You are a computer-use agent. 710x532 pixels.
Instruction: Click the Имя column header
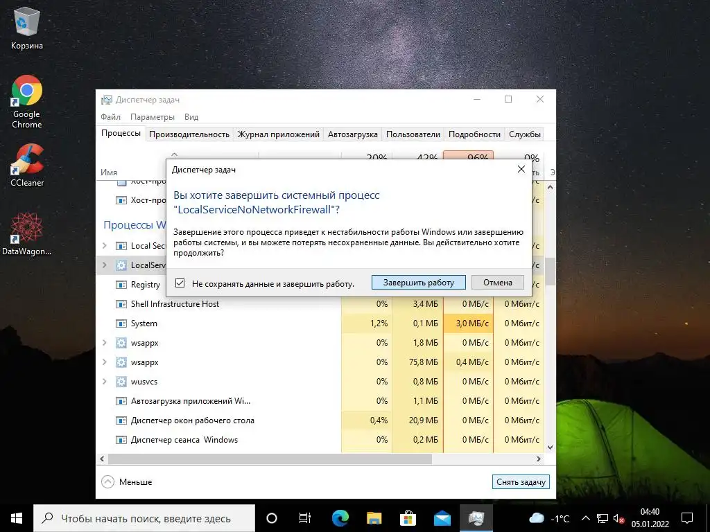pos(109,172)
